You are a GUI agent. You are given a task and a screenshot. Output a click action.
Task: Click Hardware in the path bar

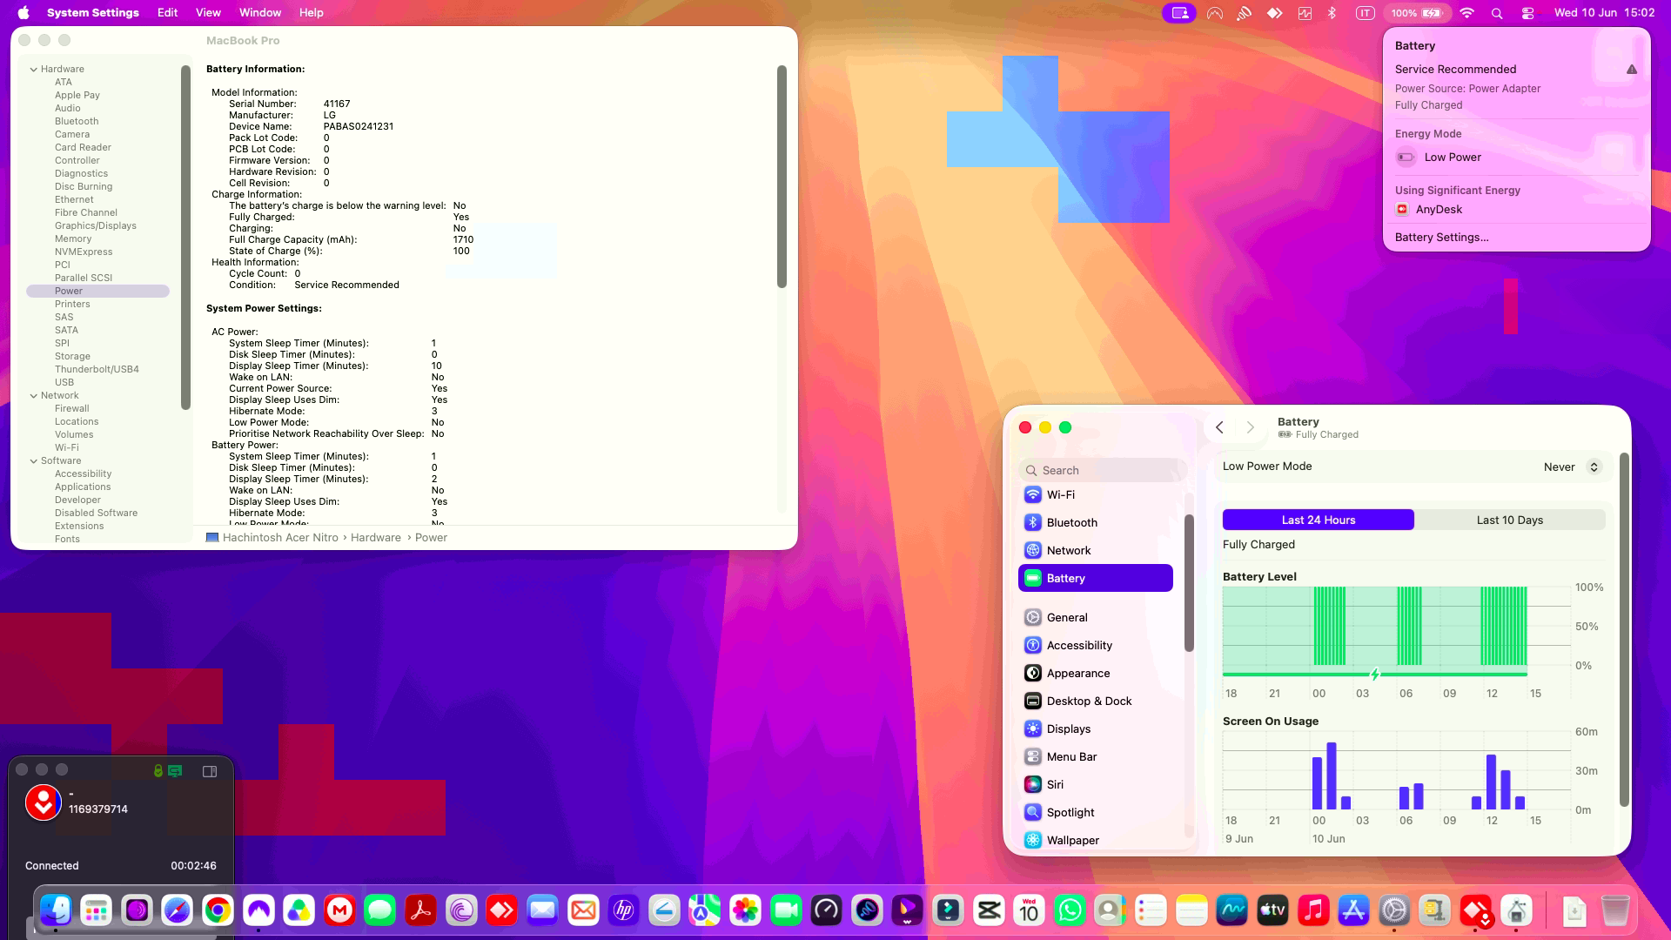point(376,538)
